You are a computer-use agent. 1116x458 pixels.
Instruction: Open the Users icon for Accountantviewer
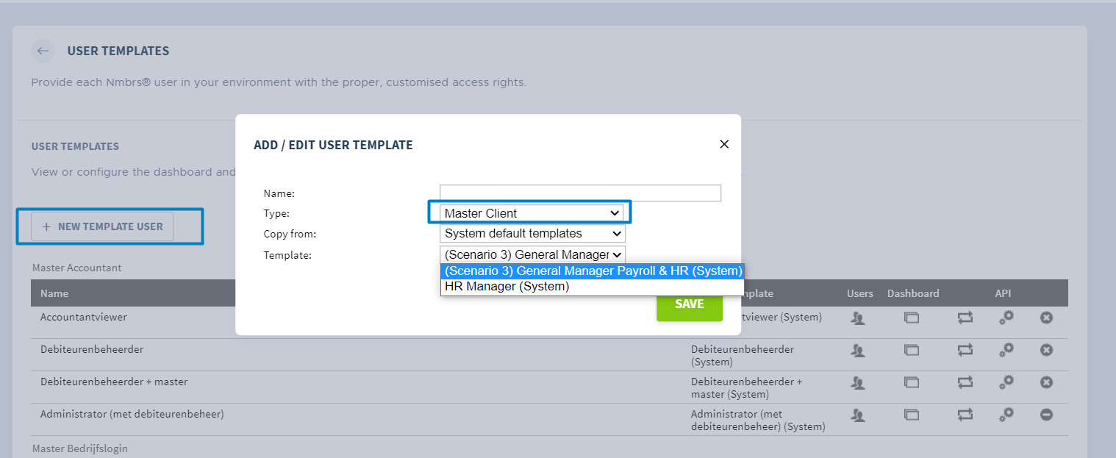[x=857, y=318]
